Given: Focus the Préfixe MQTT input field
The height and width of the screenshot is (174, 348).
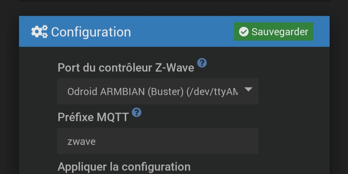Looking at the screenshot, I should [158, 141].
